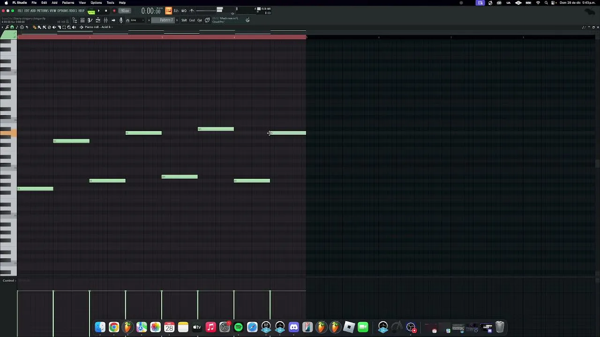
Task: Open Calendar from the Dock
Action: click(x=169, y=327)
